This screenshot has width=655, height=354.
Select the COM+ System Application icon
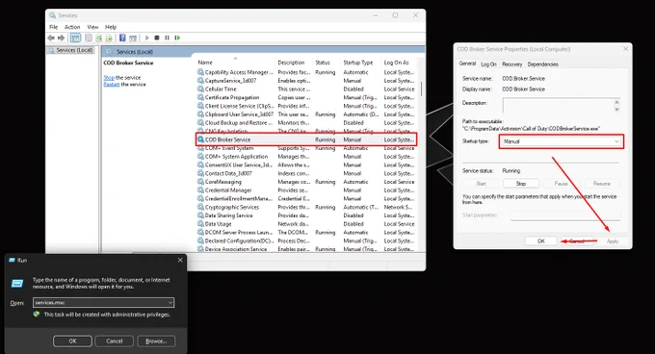(x=200, y=157)
